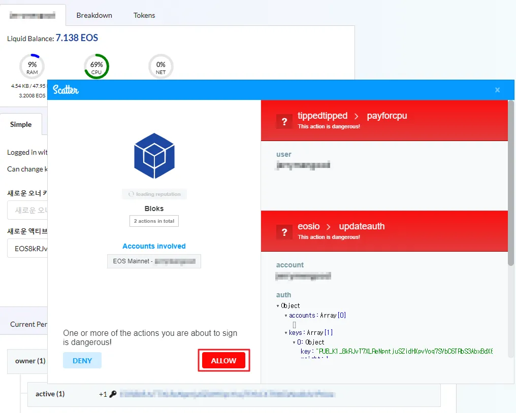The image size is (516, 413).
Task: Open the Breakdown tab
Action: click(x=94, y=15)
